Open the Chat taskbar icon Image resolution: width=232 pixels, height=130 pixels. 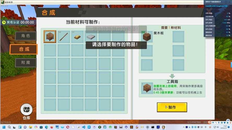point(25,127)
